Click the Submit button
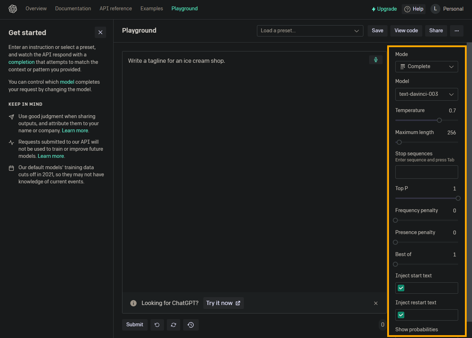 click(135, 325)
